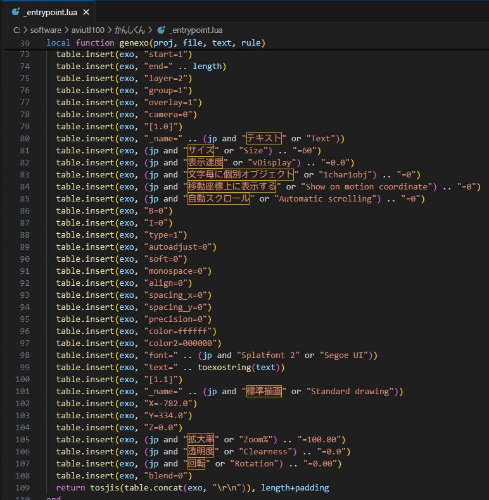Click the "Splatfont 2" string
Image resolution: width=489 pixels, height=500 pixels.
pyautogui.click(x=268, y=356)
